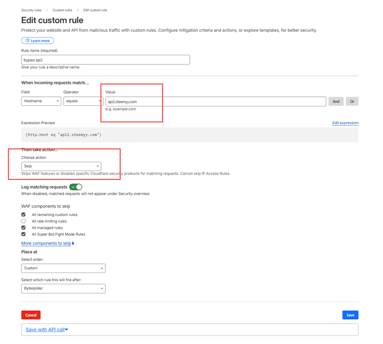This screenshot has width=383, height=344.
Task: Open the Skip action dropdown
Action: click(61, 167)
